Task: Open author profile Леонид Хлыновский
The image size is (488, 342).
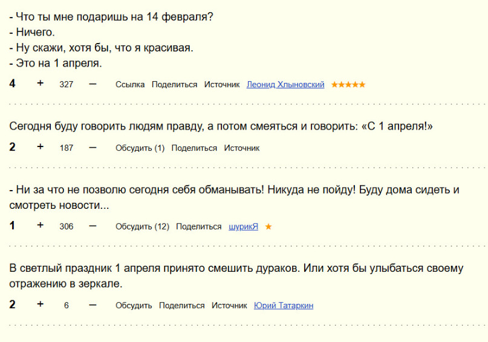Action: click(x=285, y=85)
